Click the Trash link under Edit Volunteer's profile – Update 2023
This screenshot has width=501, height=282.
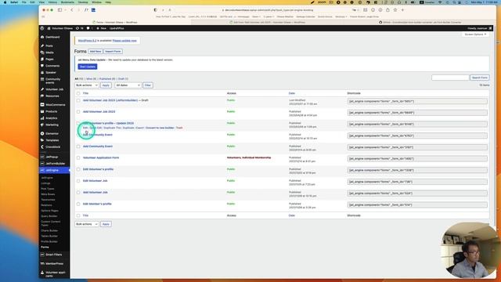click(179, 128)
